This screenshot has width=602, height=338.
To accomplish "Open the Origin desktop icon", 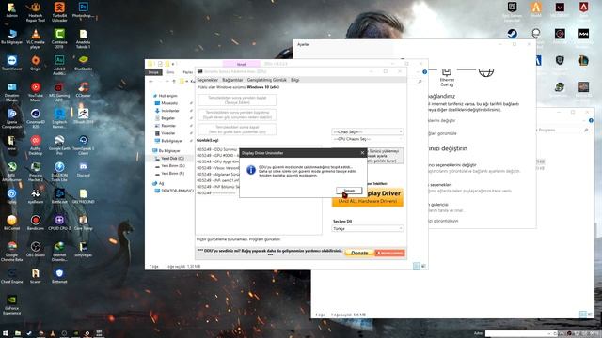I will tap(36, 63).
